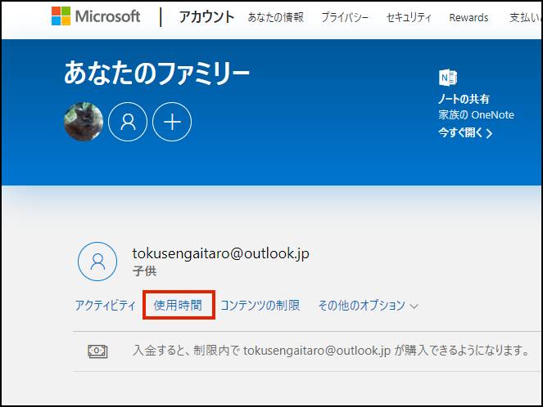
Task: Click ノートの共有 heading
Action: point(464,99)
